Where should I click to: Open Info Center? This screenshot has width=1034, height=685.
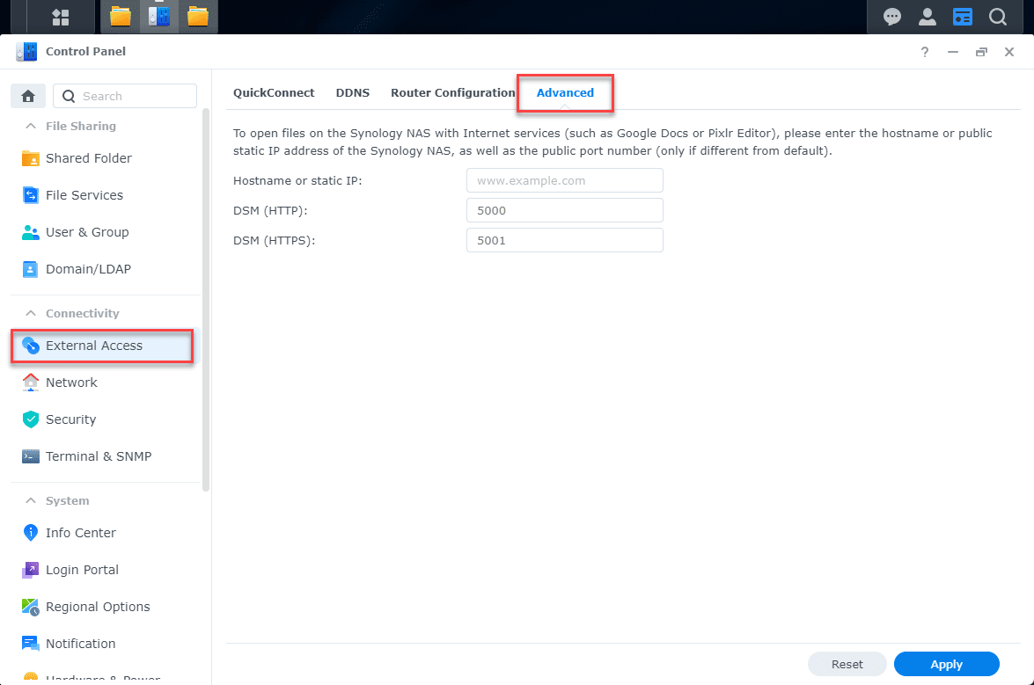[x=106, y=533]
